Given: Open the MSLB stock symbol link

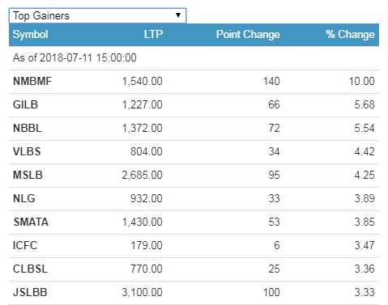Looking at the screenshot, I should [28, 175].
